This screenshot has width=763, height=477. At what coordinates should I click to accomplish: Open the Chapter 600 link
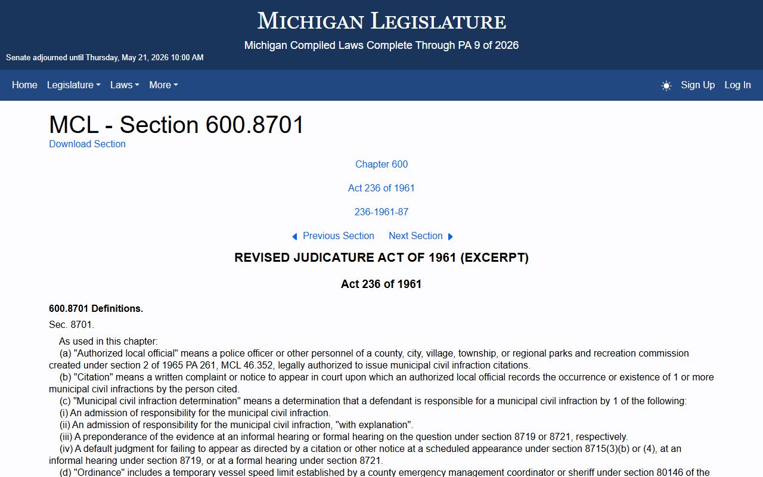click(381, 164)
